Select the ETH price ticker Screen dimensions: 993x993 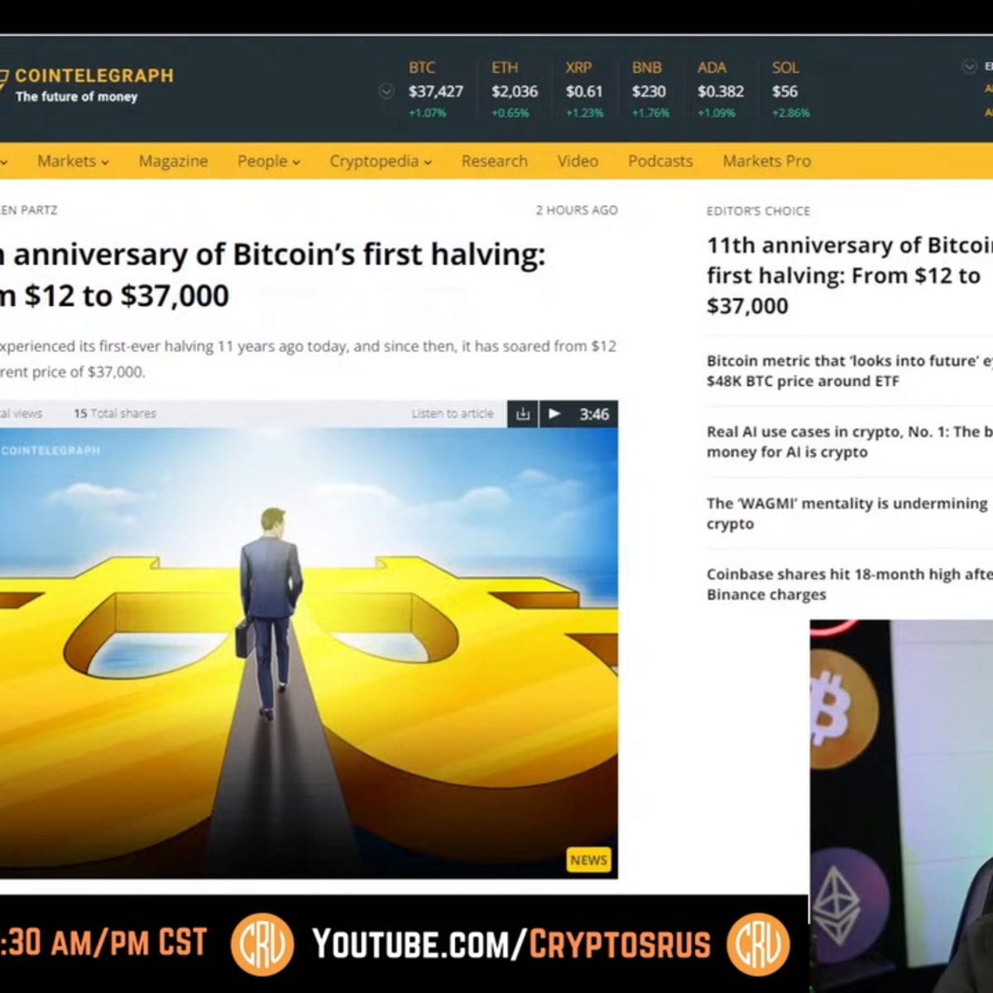point(515,89)
